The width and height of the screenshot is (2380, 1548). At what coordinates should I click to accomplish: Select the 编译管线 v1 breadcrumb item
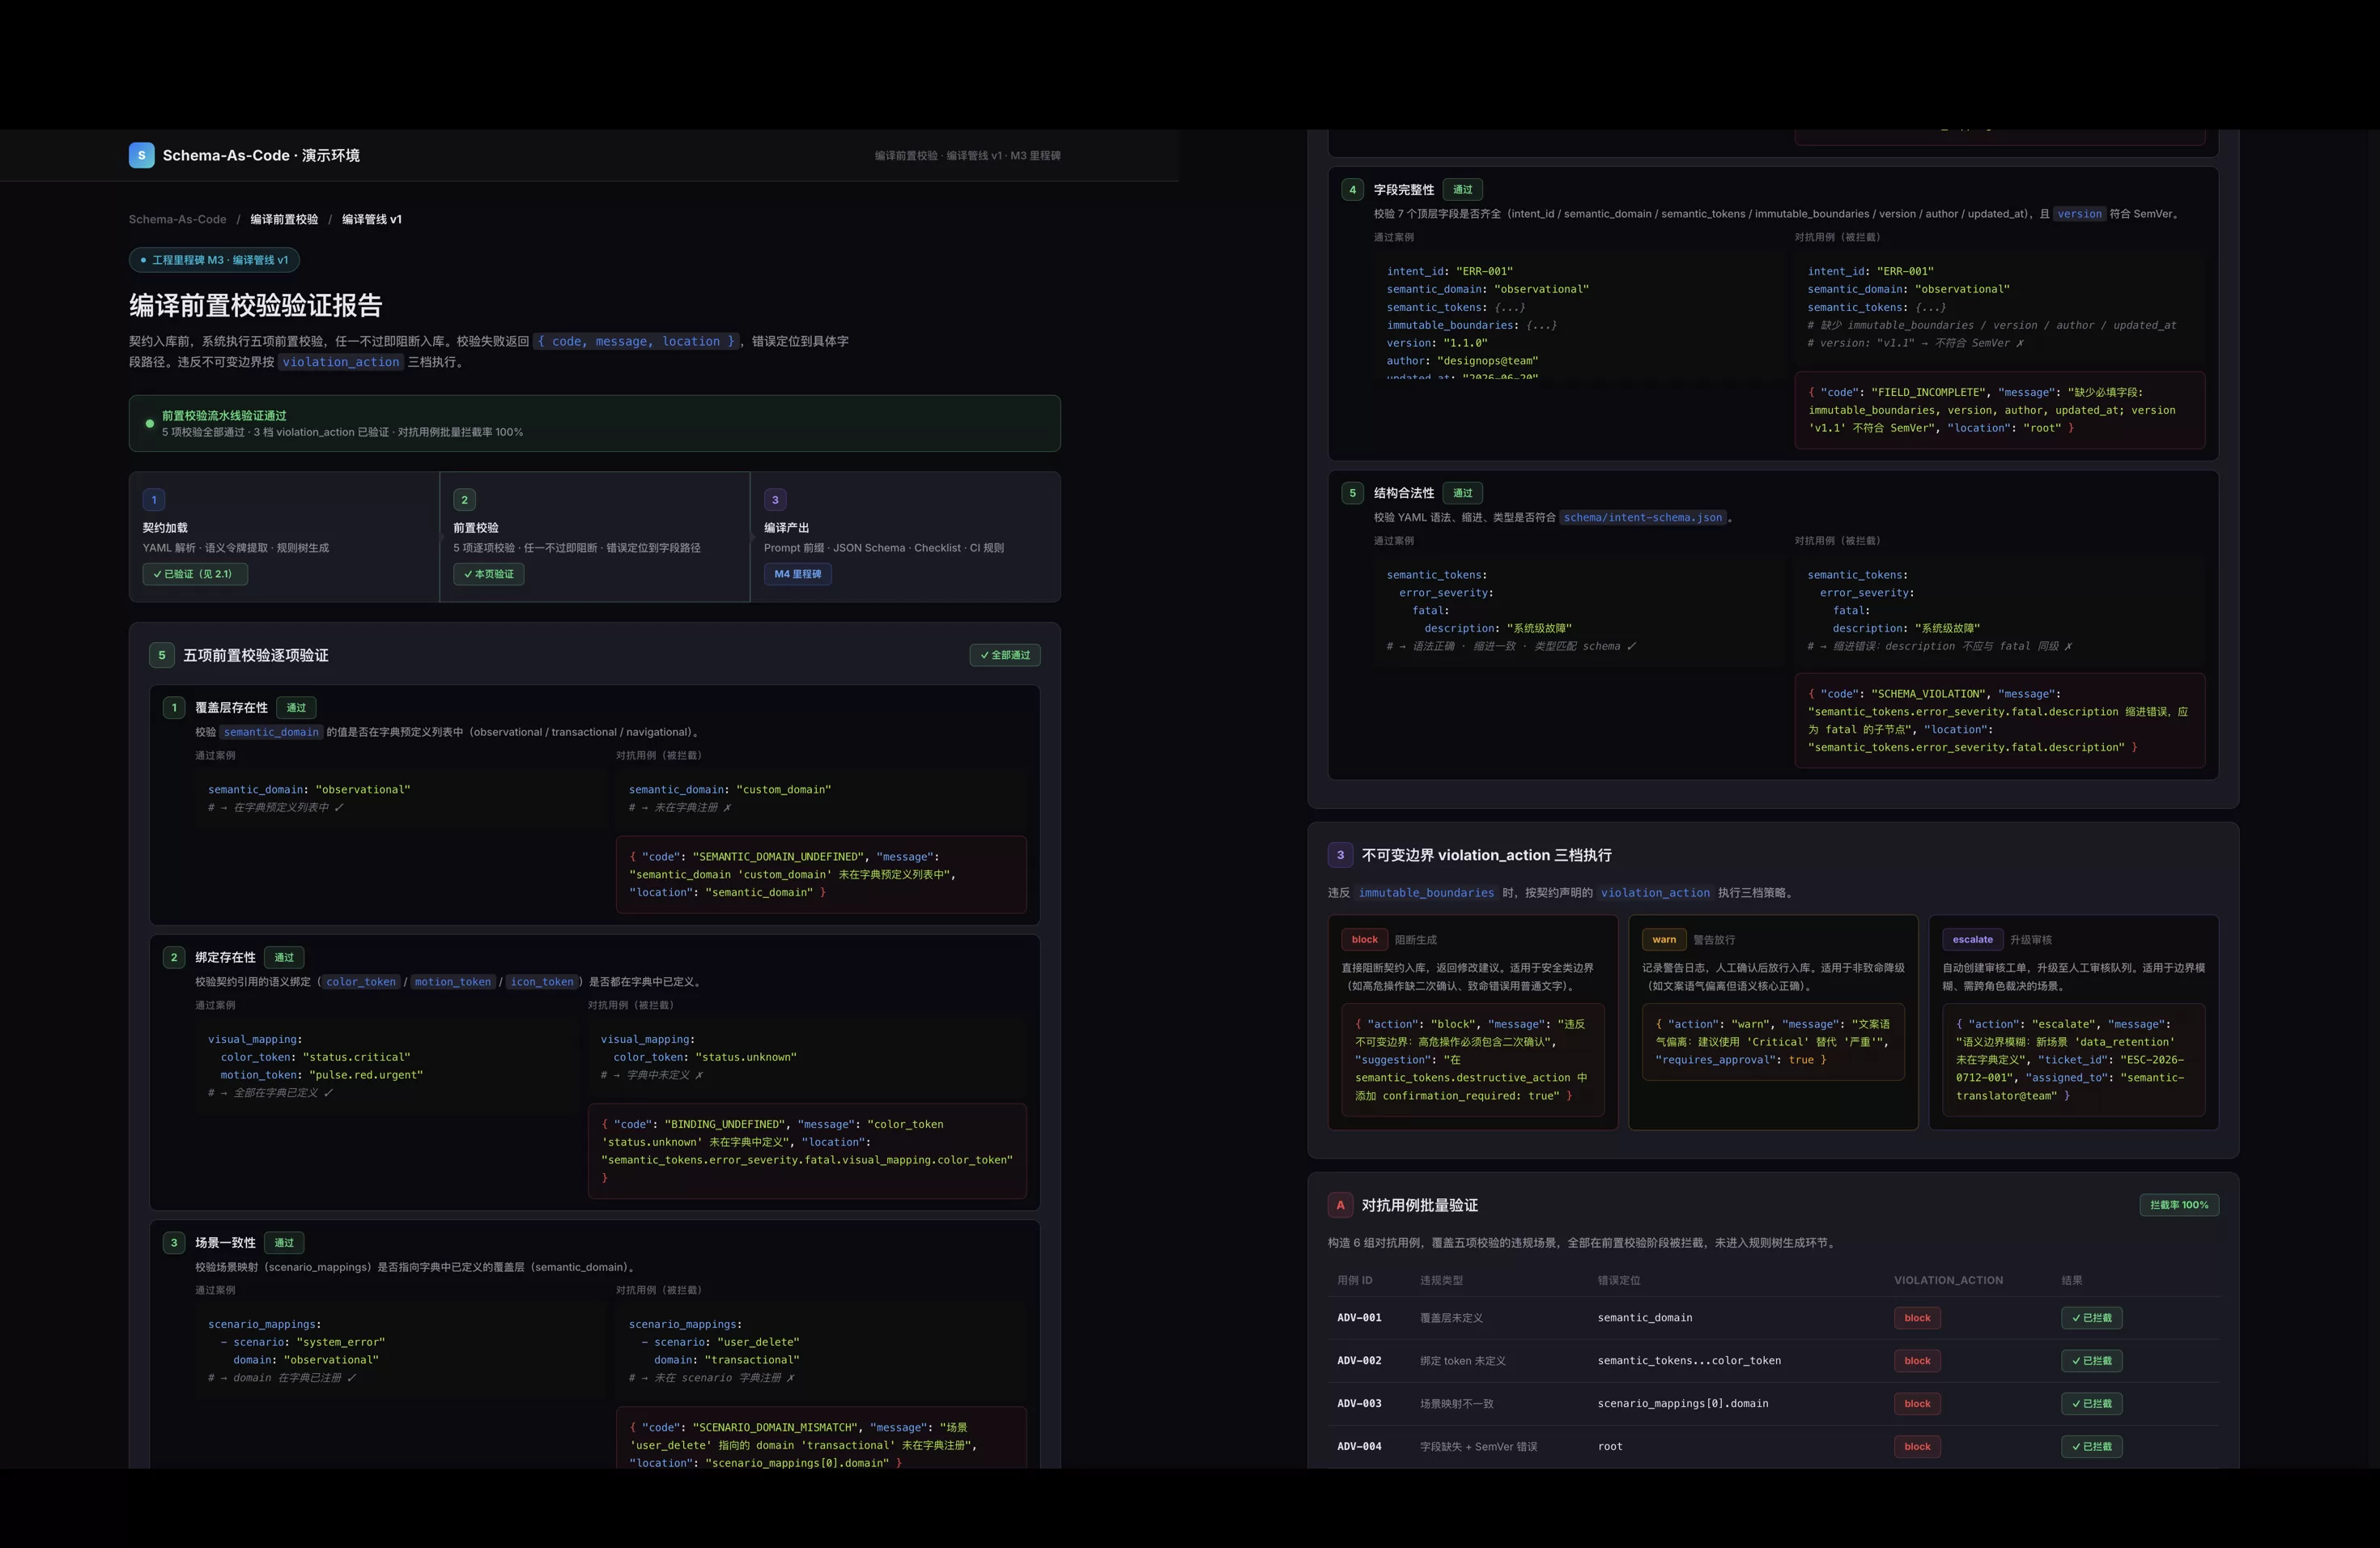tap(372, 219)
